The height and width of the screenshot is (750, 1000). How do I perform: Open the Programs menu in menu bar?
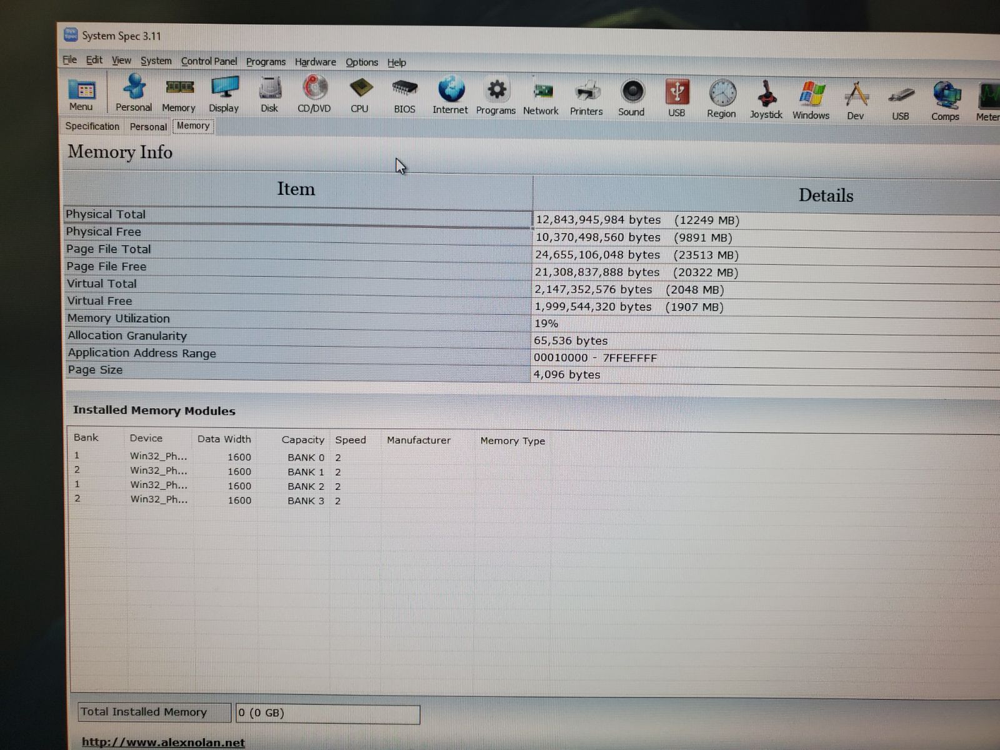[266, 62]
